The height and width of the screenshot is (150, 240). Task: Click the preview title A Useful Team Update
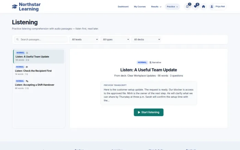[148, 70]
